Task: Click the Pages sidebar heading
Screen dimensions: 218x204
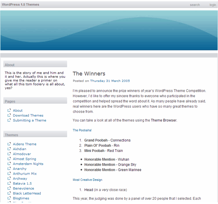Action: click(x=35, y=101)
